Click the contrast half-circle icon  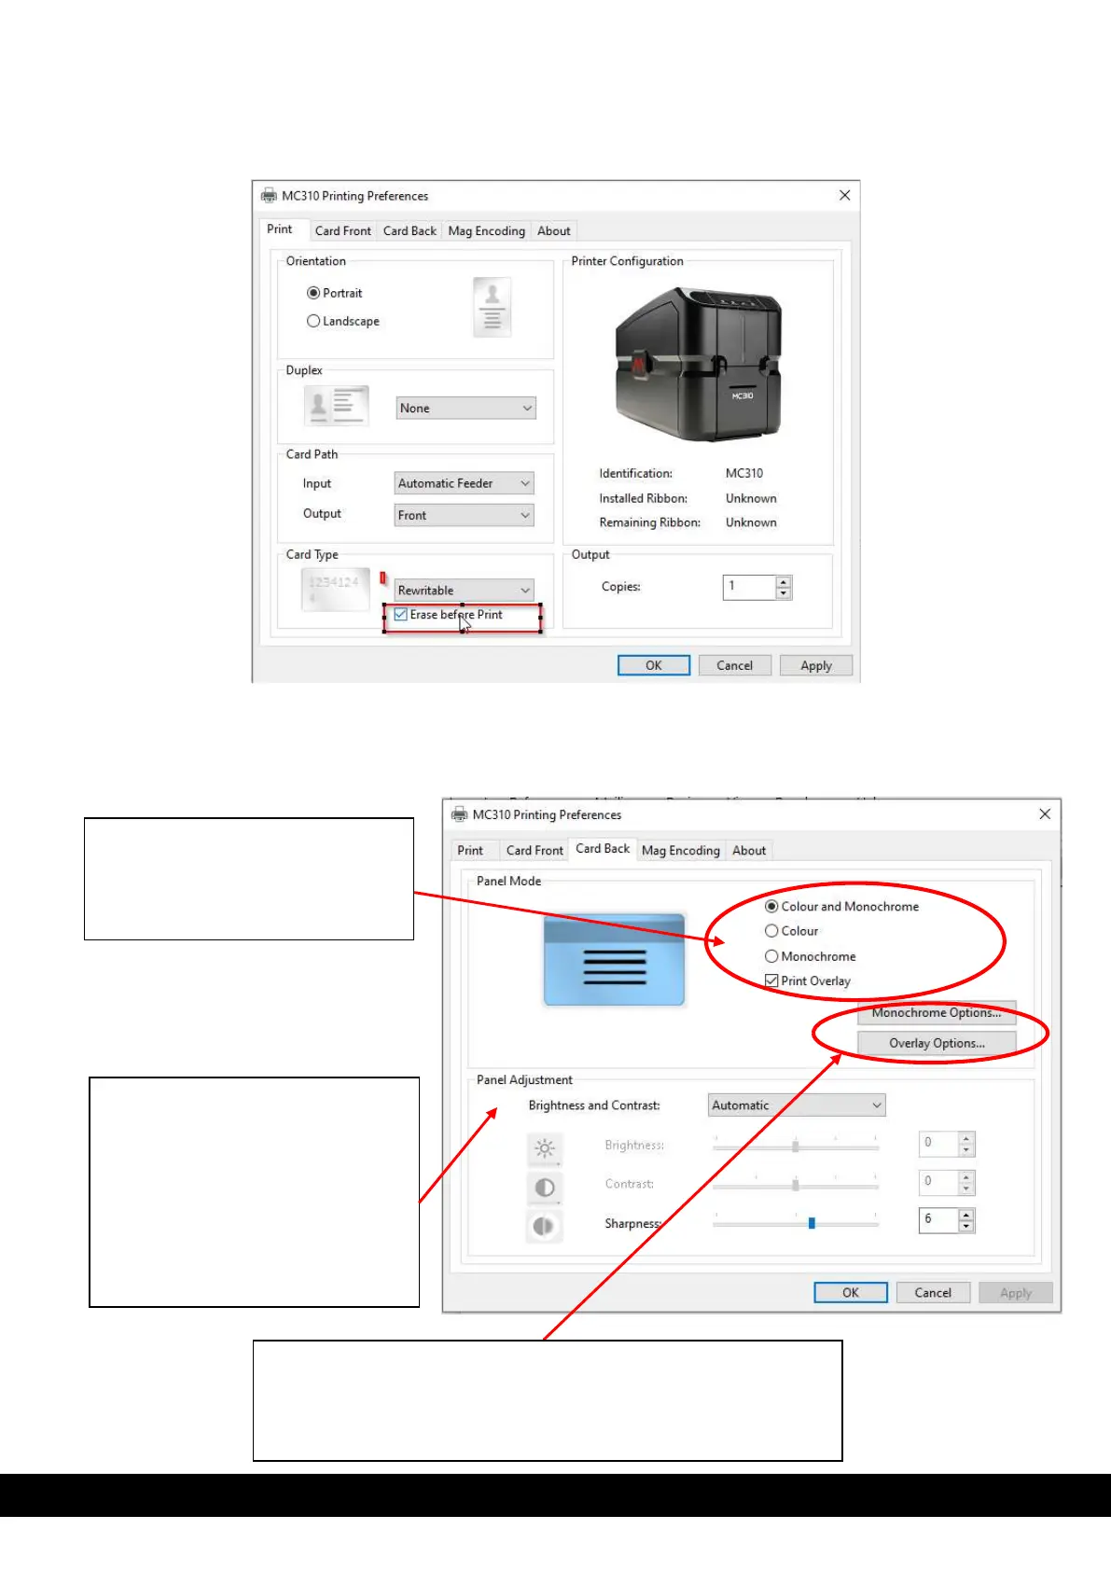tap(545, 1188)
